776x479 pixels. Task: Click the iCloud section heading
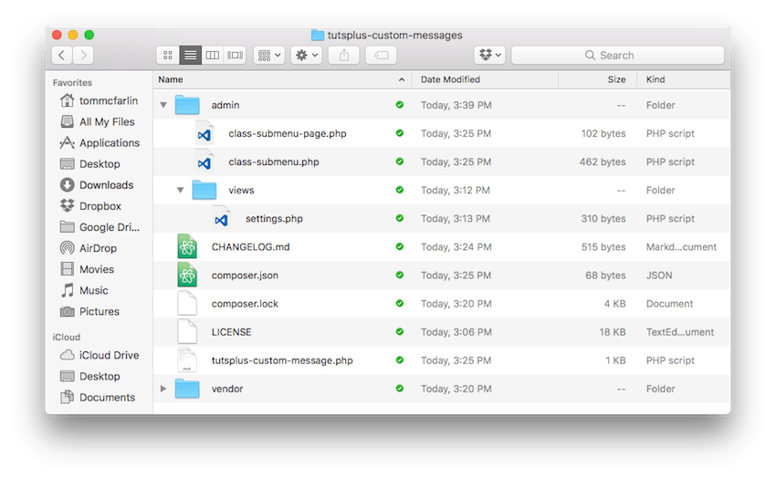(67, 337)
